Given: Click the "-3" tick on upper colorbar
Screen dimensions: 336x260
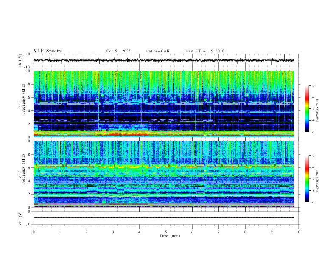Looking at the screenshot, I should click(x=313, y=85).
